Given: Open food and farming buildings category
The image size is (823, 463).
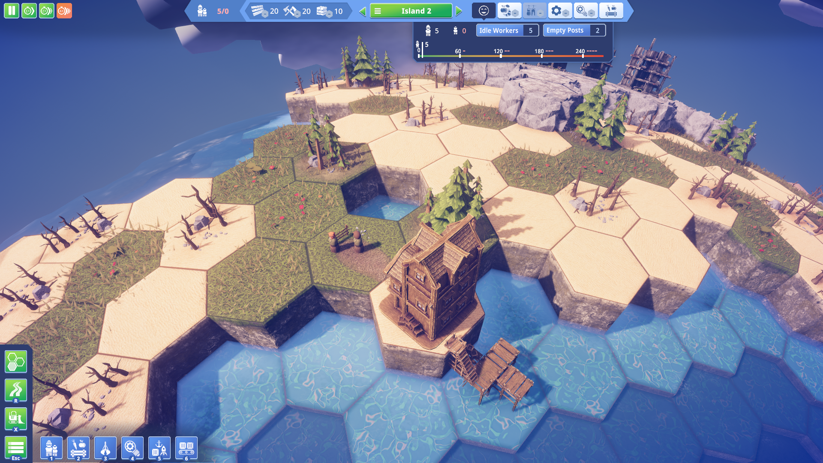Looking at the screenshot, I should 78,448.
